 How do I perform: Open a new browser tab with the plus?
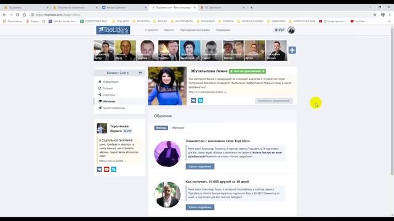point(251,7)
